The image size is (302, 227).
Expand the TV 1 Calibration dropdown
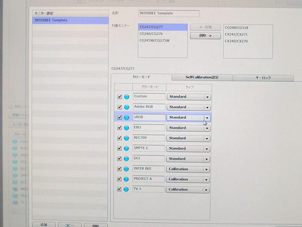(188, 190)
